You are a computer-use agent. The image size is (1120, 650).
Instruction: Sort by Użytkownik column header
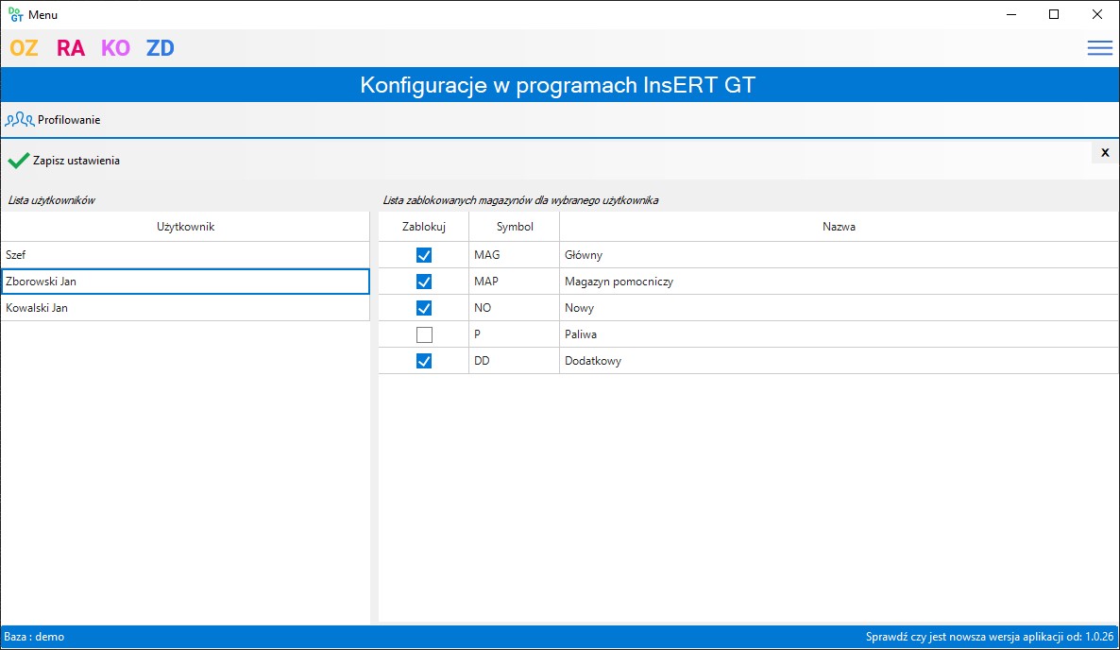185,227
